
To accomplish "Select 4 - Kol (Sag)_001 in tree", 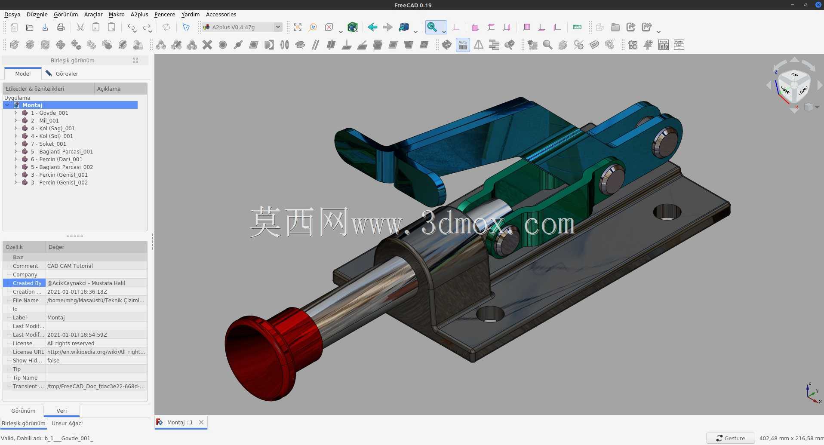I will 53,128.
